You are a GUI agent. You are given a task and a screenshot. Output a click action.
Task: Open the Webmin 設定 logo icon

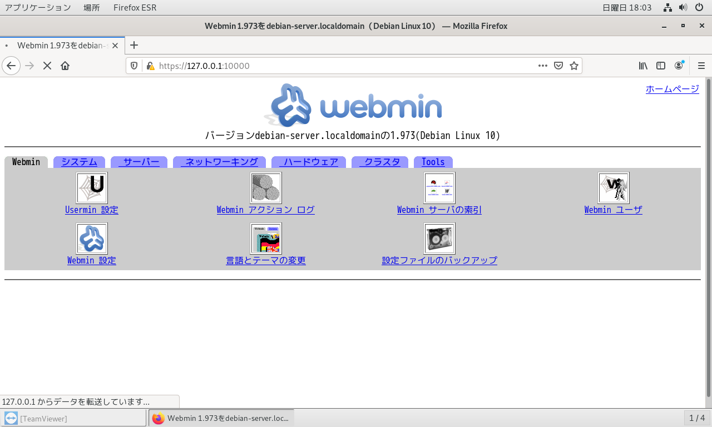pos(92,239)
